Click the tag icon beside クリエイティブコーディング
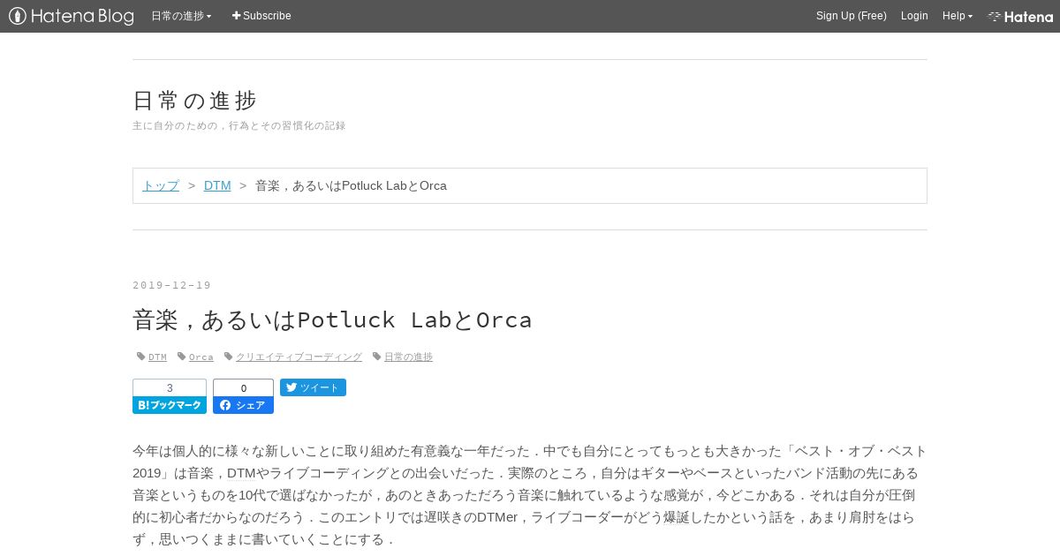1060x556 pixels. coord(229,357)
